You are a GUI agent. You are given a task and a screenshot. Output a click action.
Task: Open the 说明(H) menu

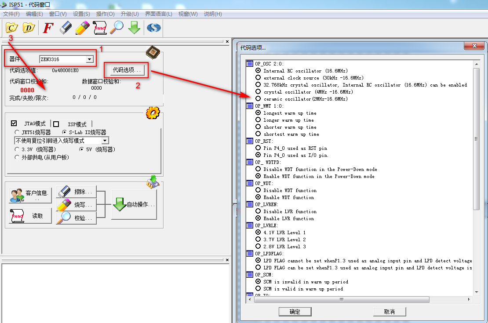coord(213,14)
